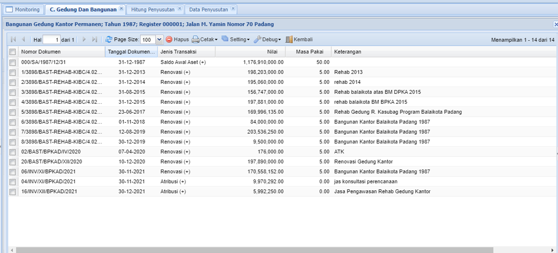Click the refresh icon in the paging toolbar
Image resolution: width=558 pixels, height=253 pixels.
tap(109, 39)
